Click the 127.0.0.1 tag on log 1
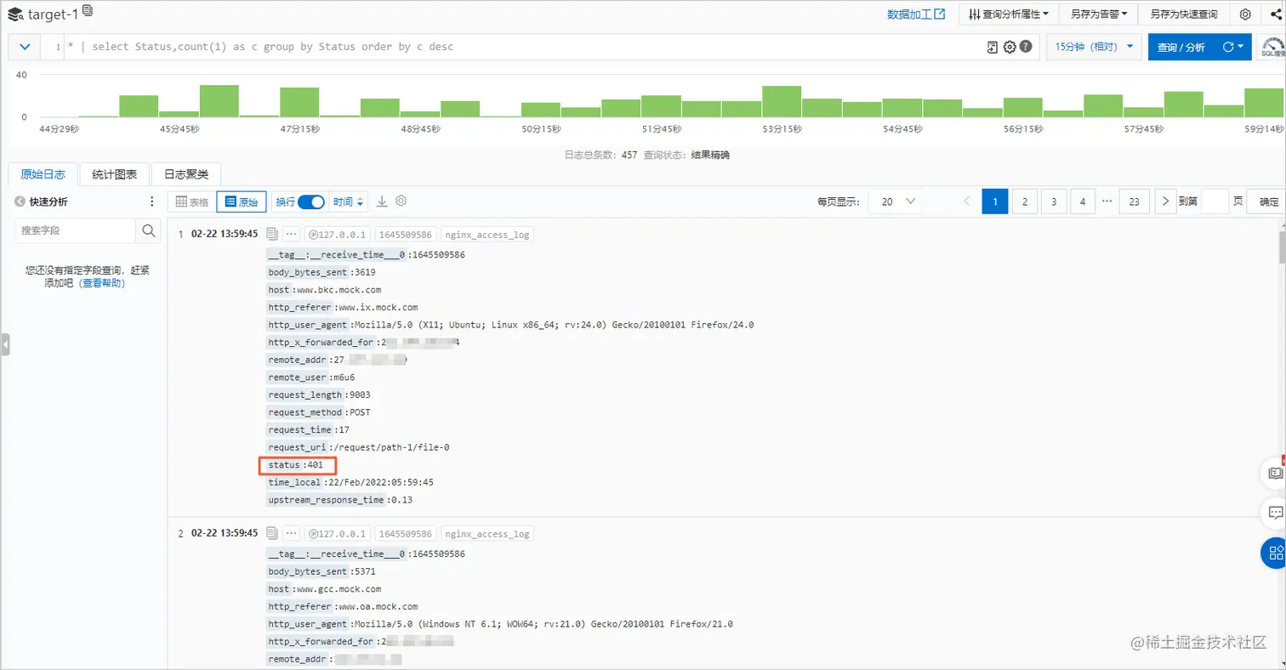 (337, 235)
